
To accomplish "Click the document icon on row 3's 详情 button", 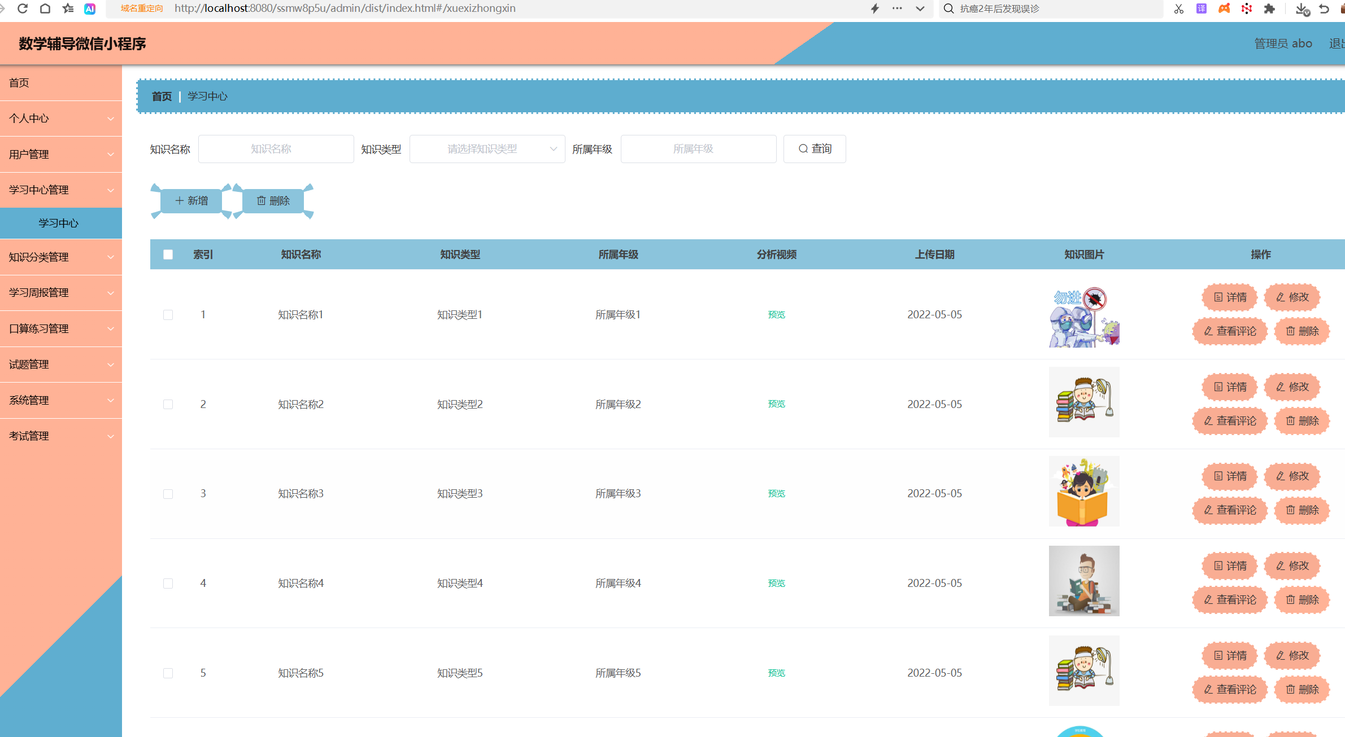I will 1217,476.
